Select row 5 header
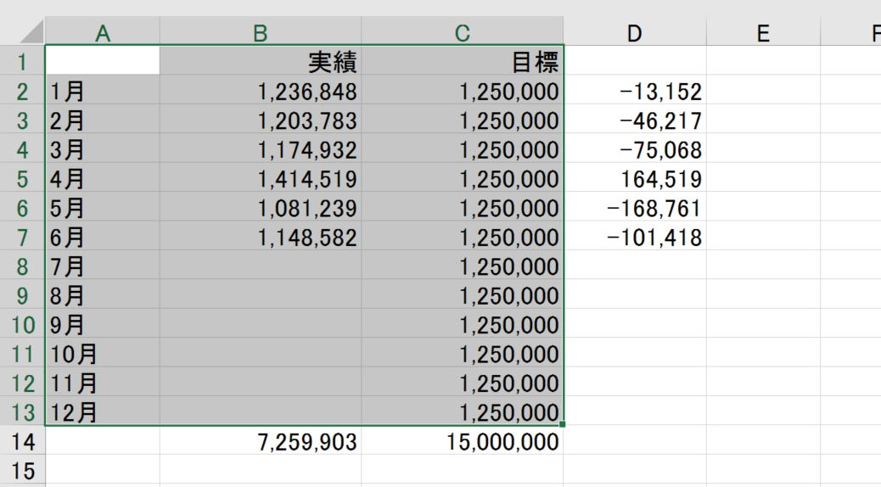The width and height of the screenshot is (881, 487). 22,177
